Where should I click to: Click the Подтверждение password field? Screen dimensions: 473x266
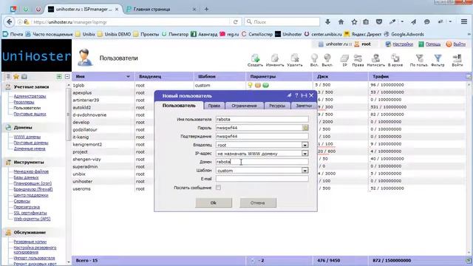[x=262, y=136]
